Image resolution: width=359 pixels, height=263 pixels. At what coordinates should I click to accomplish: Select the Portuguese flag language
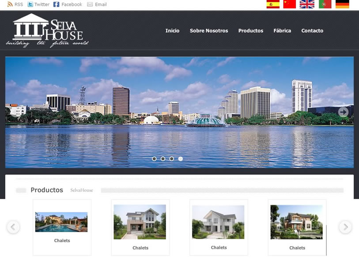pos(325,4)
